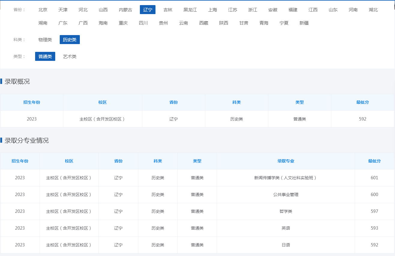395x256 pixels.
Task: Choose 山西 in province list
Action: [103, 10]
